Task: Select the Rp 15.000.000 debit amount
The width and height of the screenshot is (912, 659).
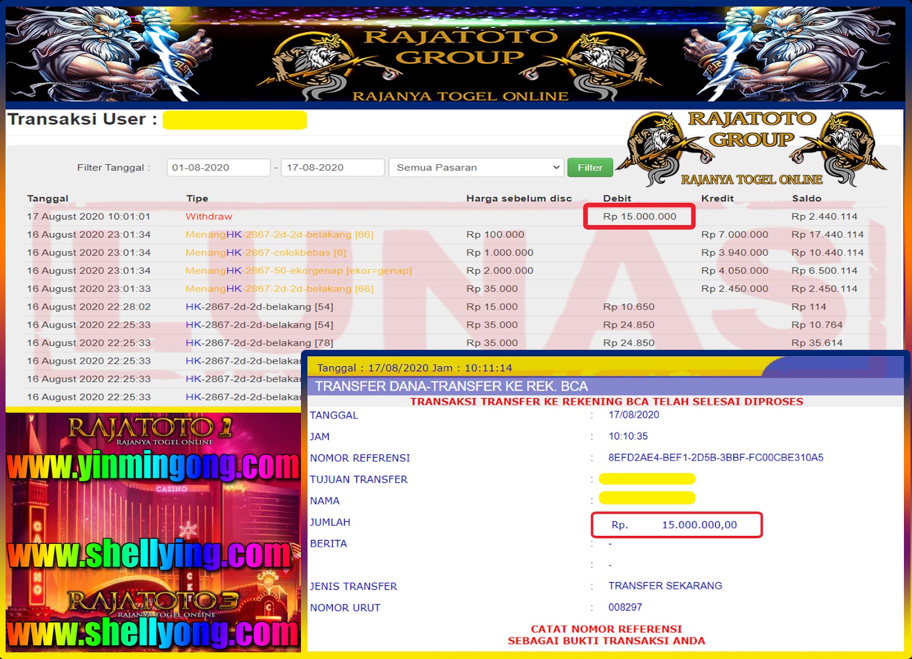Action: click(x=640, y=217)
